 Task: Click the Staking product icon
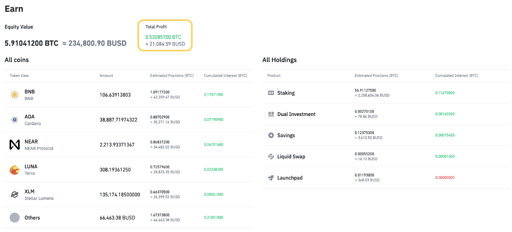click(x=271, y=93)
